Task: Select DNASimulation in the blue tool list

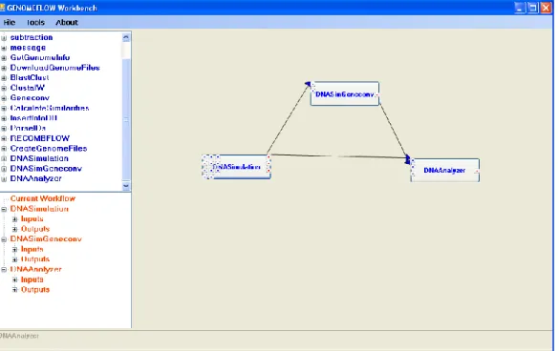Action: point(39,158)
